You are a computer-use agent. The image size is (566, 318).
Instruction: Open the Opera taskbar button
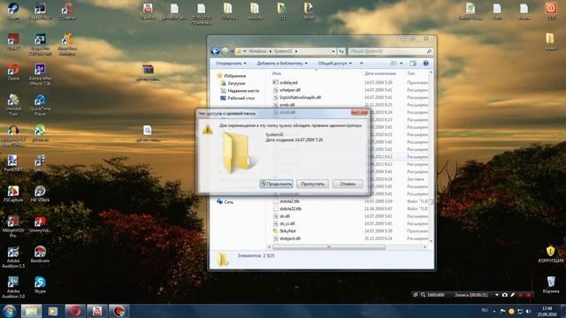pyautogui.click(x=74, y=311)
